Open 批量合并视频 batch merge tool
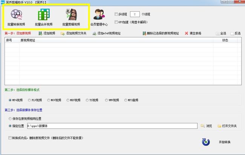The width and height of the screenshot is (245, 155). [44, 17]
